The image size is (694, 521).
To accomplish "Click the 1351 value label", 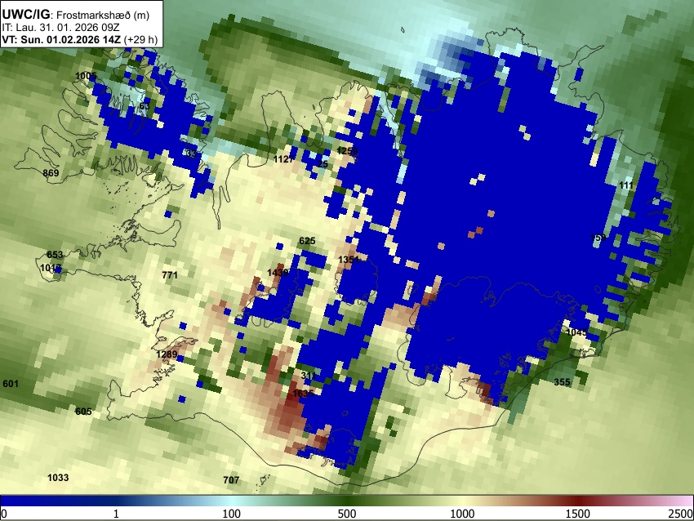I will pos(349,260).
